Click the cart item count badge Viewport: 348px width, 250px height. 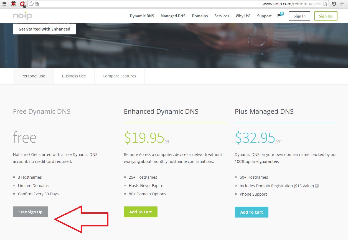coord(282,13)
